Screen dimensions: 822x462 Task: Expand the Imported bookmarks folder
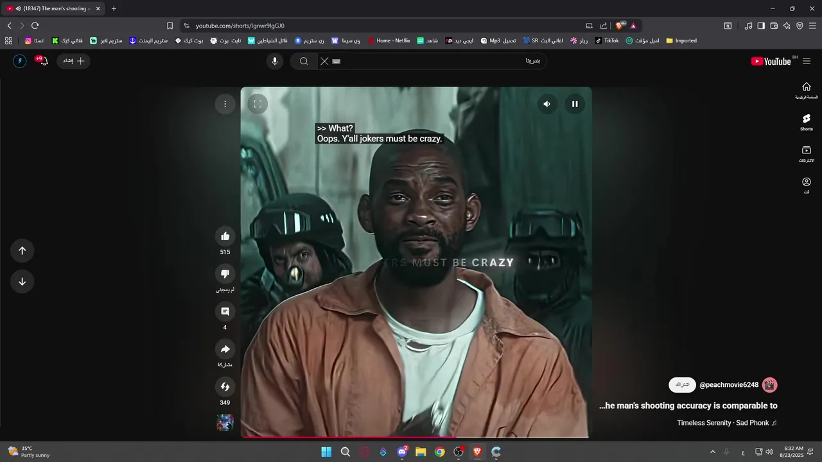click(681, 40)
